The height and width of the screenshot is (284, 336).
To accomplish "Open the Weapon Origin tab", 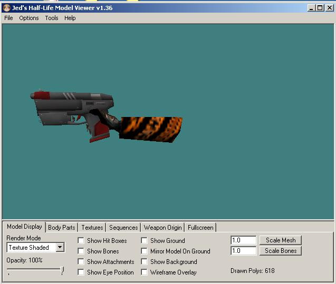I will pos(162,228).
